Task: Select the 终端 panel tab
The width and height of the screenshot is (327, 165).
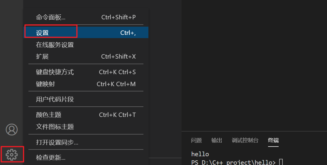Action: 273,140
